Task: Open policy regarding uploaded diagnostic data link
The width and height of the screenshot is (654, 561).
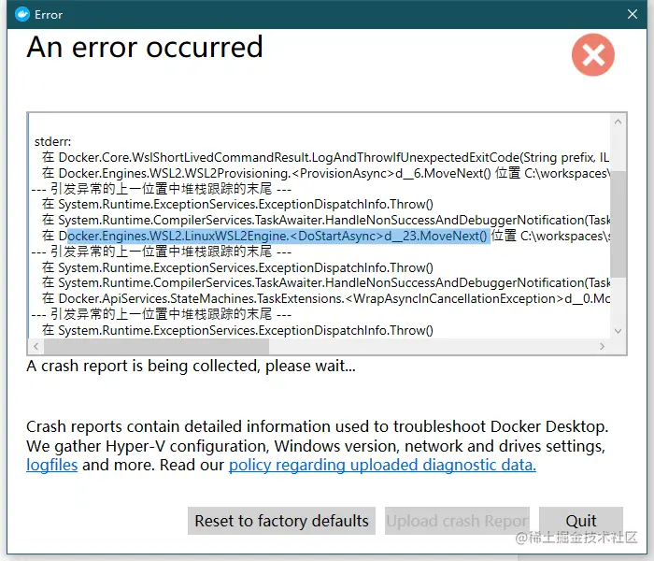Action: pyautogui.click(x=382, y=465)
